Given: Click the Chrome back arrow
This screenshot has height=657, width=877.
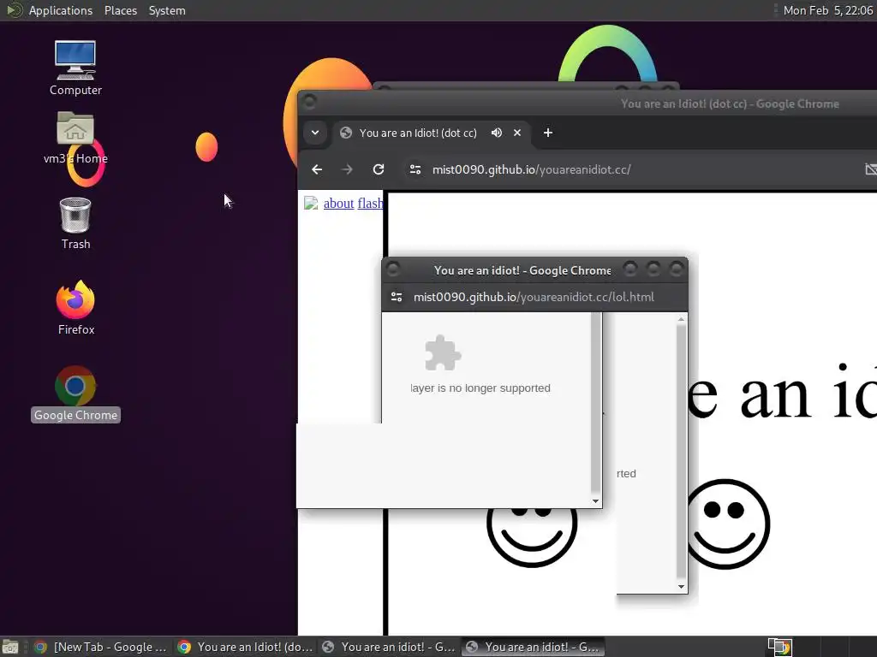Looking at the screenshot, I should click(x=317, y=169).
